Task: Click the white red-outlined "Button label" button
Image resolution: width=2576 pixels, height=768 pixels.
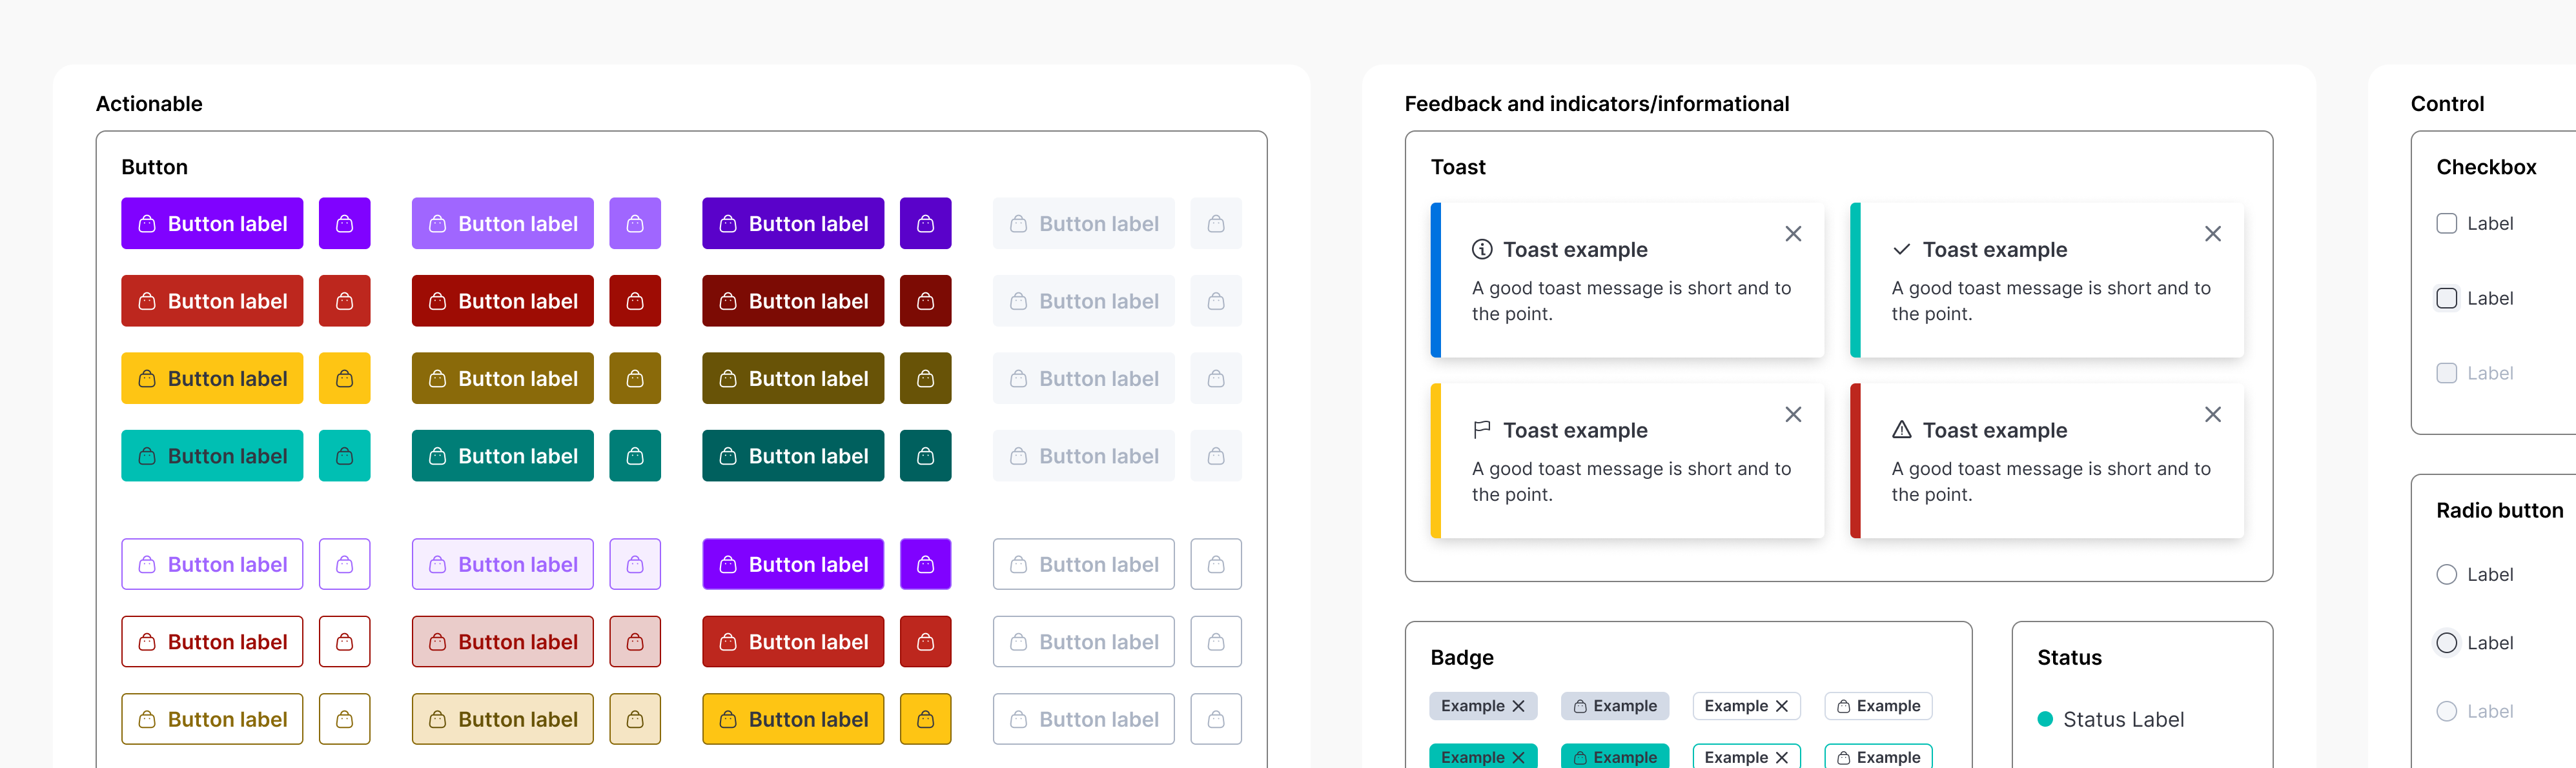Action: pyautogui.click(x=212, y=642)
